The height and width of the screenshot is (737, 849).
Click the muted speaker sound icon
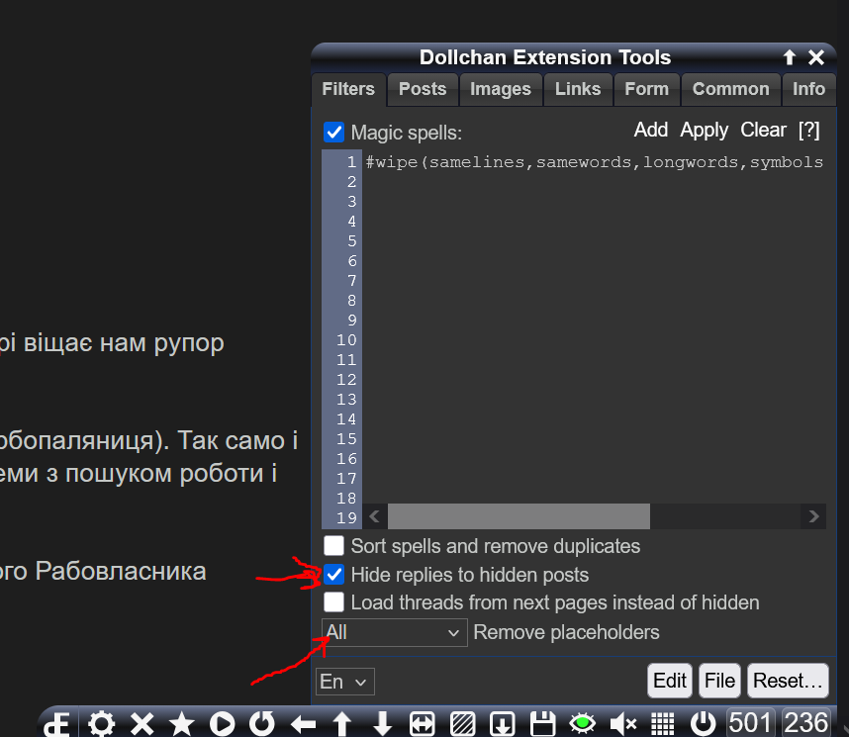[622, 724]
